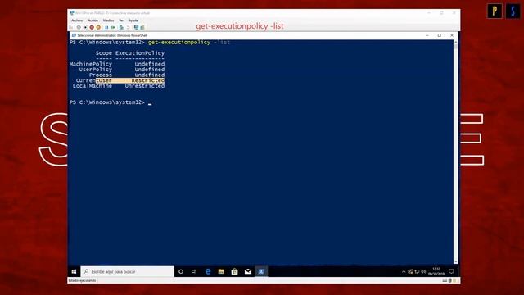524x295 pixels.
Task: Launch Microsoft Edge from the taskbar
Action: pyautogui.click(x=208, y=271)
